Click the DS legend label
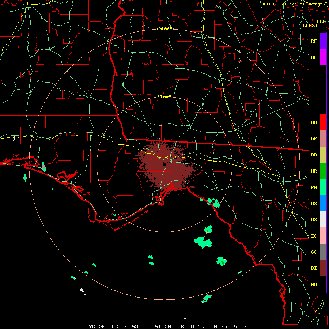 [x=314, y=220]
